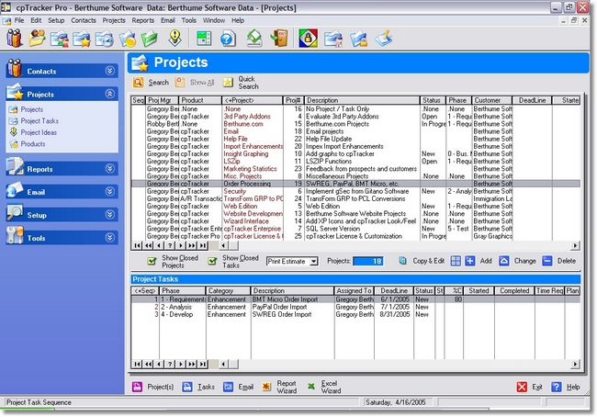Open the File menu
597x417 pixels.
19,20
